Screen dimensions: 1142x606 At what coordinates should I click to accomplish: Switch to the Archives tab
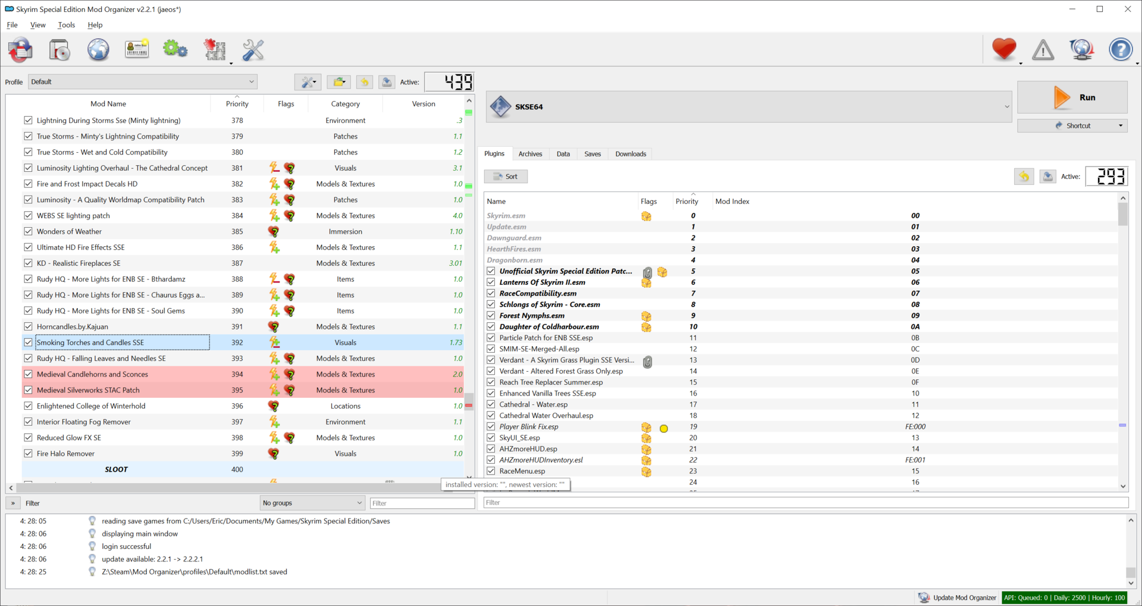point(530,154)
